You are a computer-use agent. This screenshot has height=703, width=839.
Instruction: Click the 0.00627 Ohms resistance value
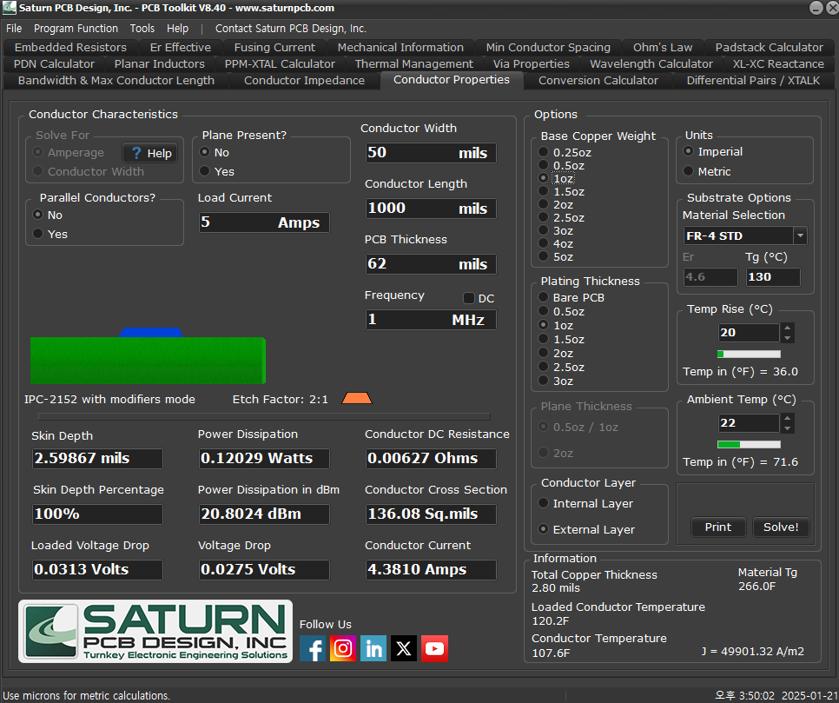tap(431, 458)
